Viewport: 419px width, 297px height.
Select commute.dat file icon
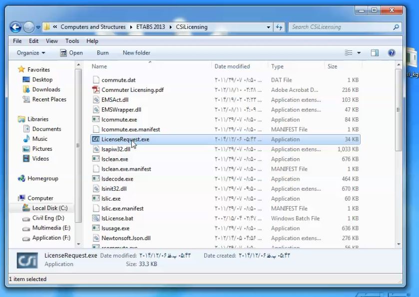point(96,80)
